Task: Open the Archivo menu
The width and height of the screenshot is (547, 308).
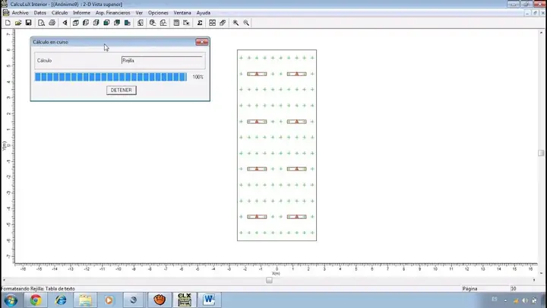Action: (x=21, y=13)
